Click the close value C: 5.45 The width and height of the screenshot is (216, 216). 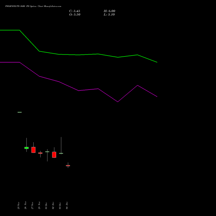pyautogui.click(x=75, y=11)
